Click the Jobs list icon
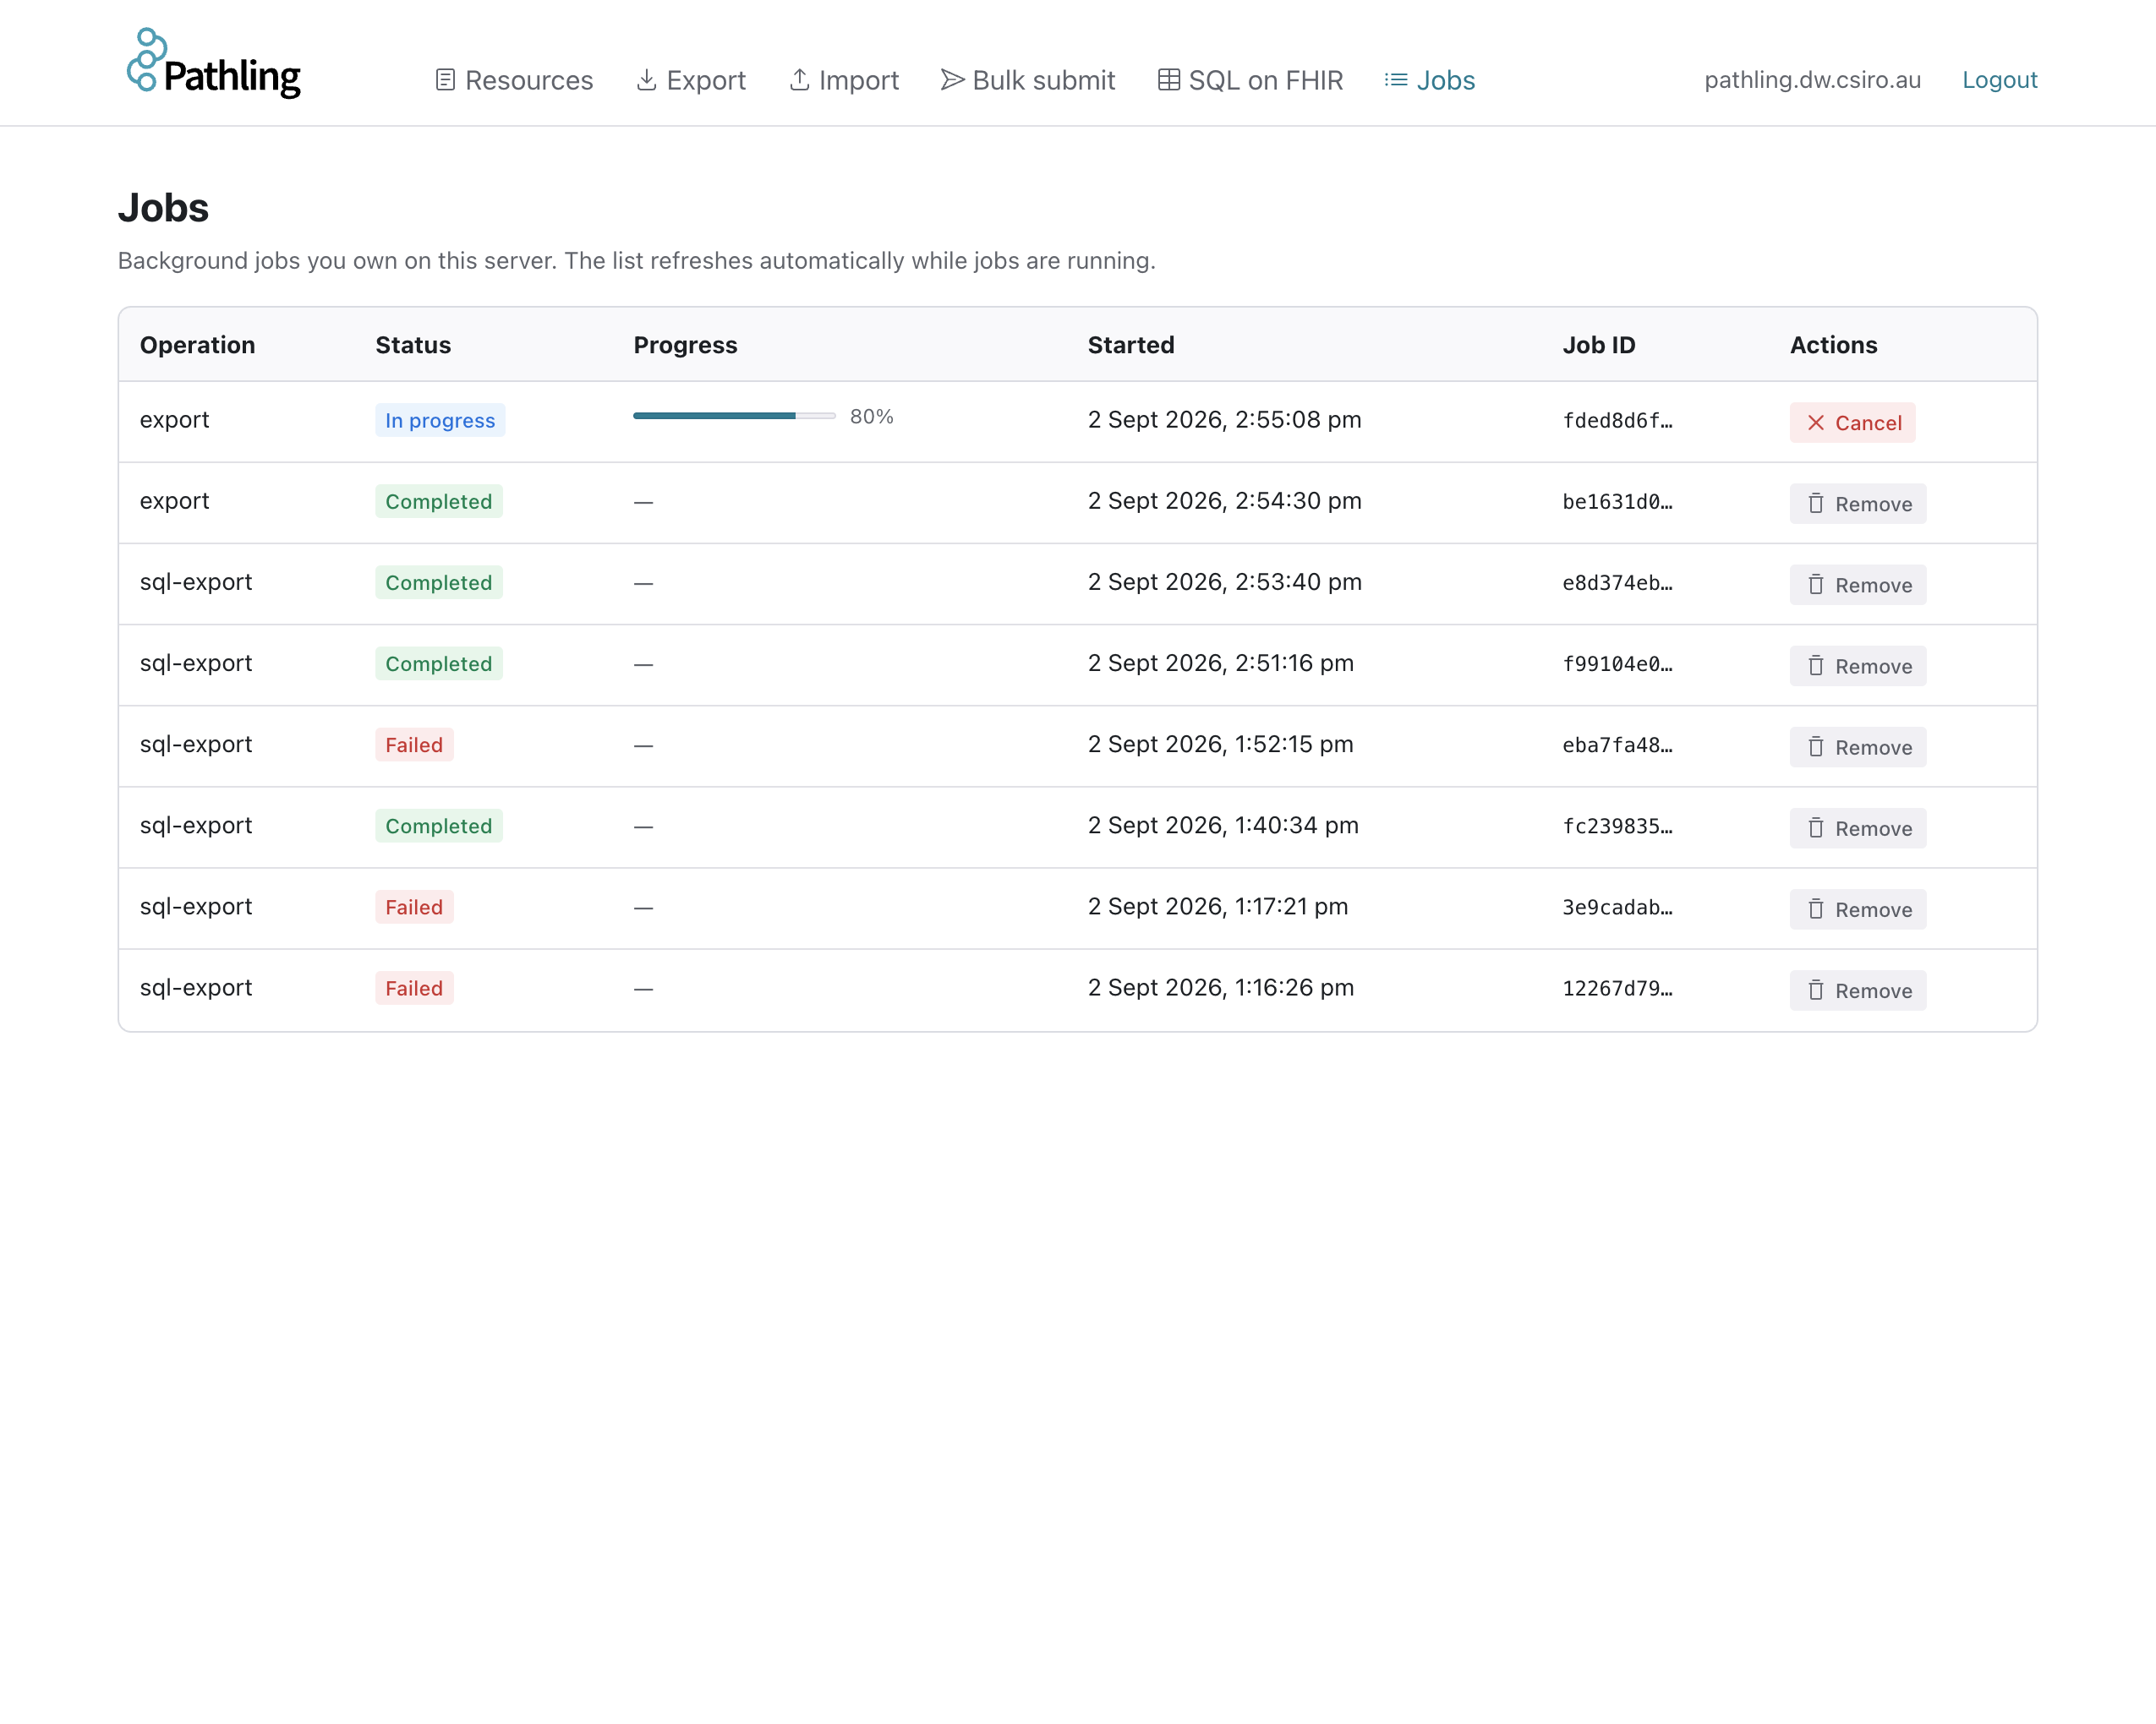 click(1396, 80)
